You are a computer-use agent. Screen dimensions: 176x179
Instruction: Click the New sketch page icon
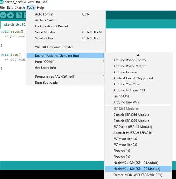(x=19, y=15)
